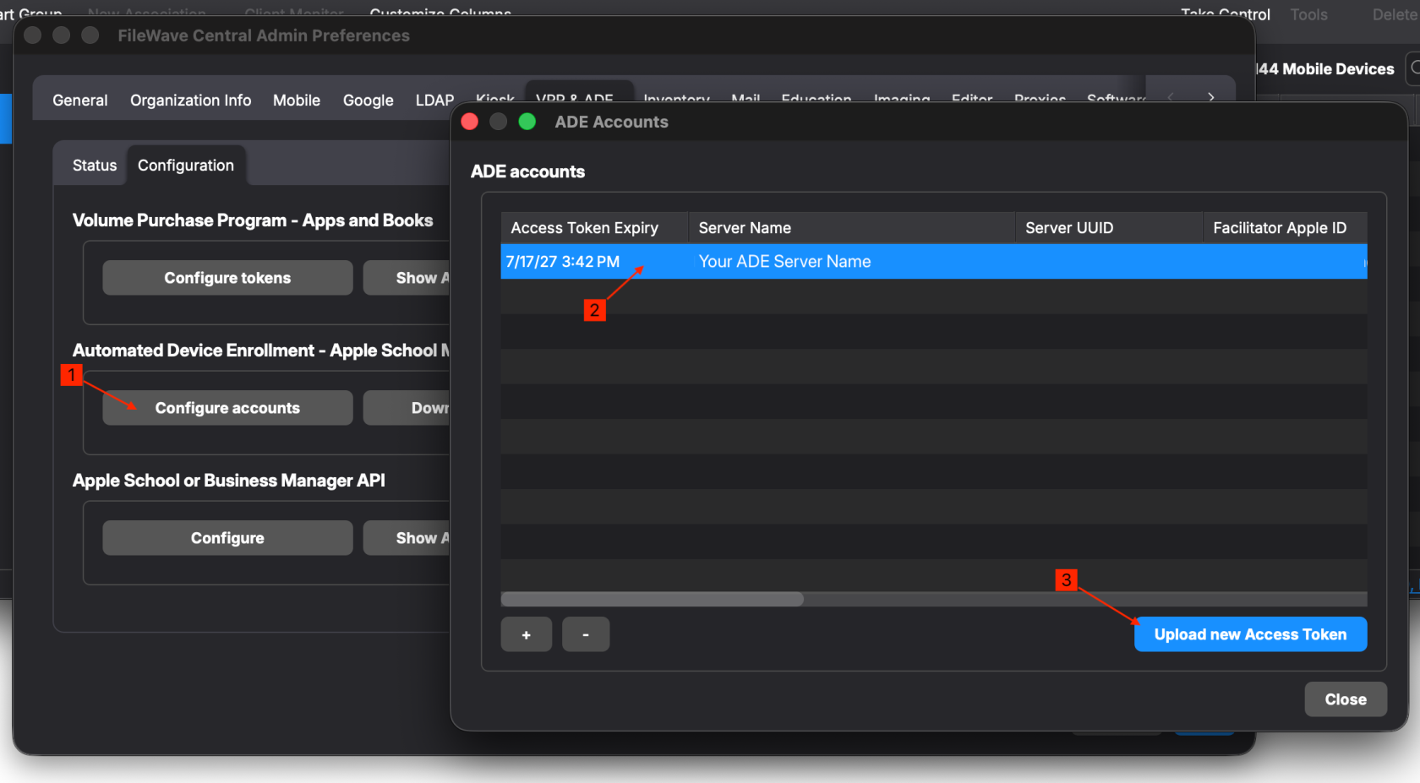Click the Configure accounts button
This screenshot has height=783, width=1420.
[x=227, y=408]
